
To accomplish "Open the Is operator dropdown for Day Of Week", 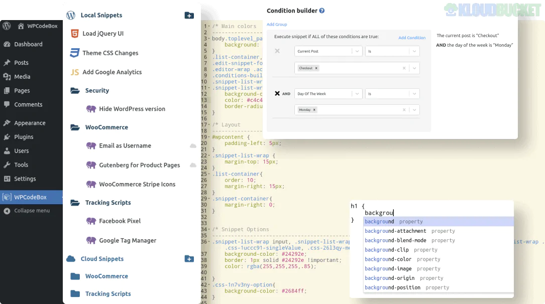I will 392,94.
